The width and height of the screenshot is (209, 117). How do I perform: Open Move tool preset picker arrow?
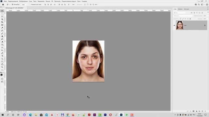[x=10, y=5]
